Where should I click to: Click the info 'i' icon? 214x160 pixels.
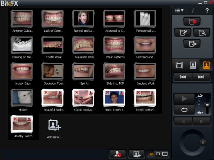point(193,11)
